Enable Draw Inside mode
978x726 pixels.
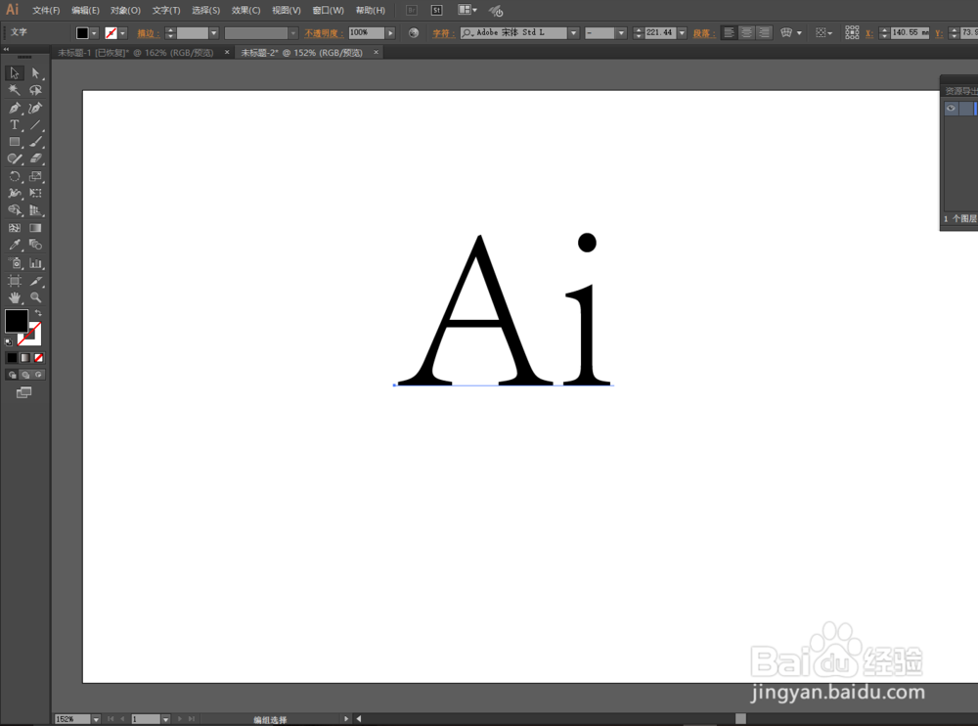(39, 375)
